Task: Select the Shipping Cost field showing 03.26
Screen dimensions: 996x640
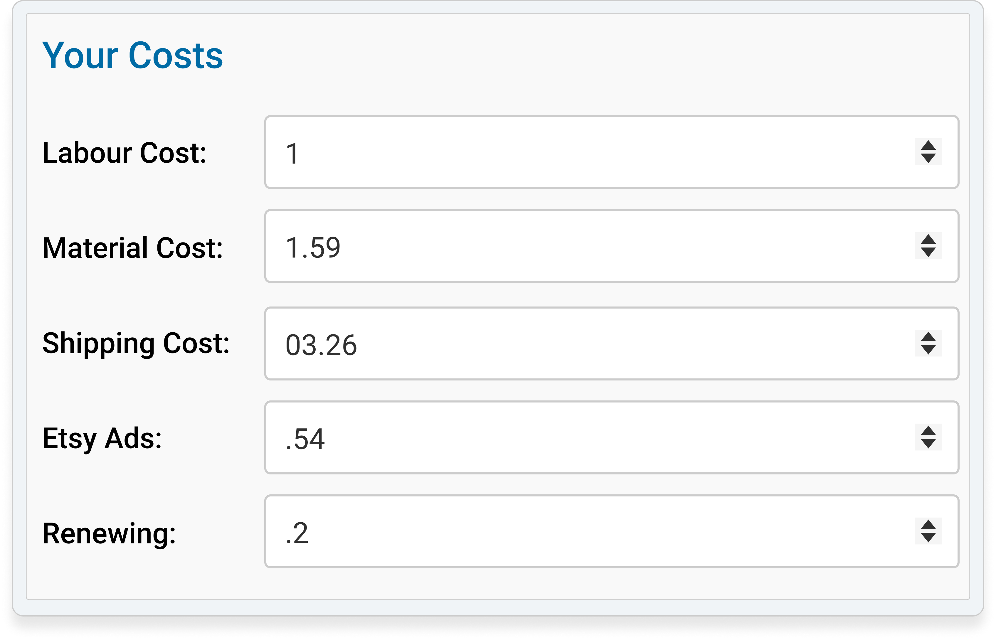Action: click(611, 343)
